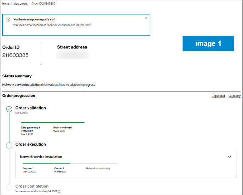
Task: Collapse the Network service installation panel
Action: pyautogui.click(x=229, y=156)
